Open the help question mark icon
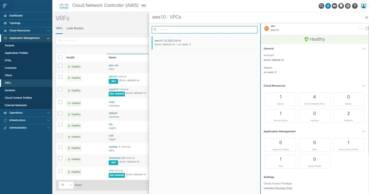 (355, 6)
